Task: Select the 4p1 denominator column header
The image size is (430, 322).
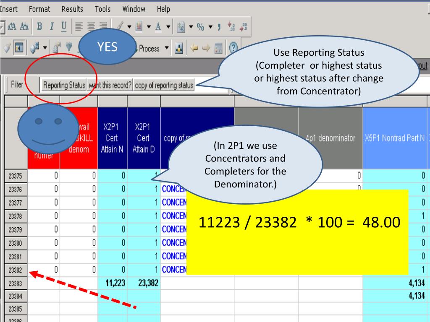Action: coord(330,138)
